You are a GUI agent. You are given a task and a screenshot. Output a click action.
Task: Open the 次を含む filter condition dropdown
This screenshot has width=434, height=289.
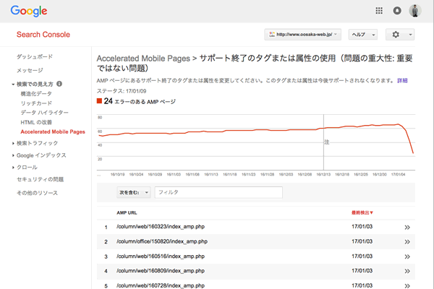coord(133,192)
